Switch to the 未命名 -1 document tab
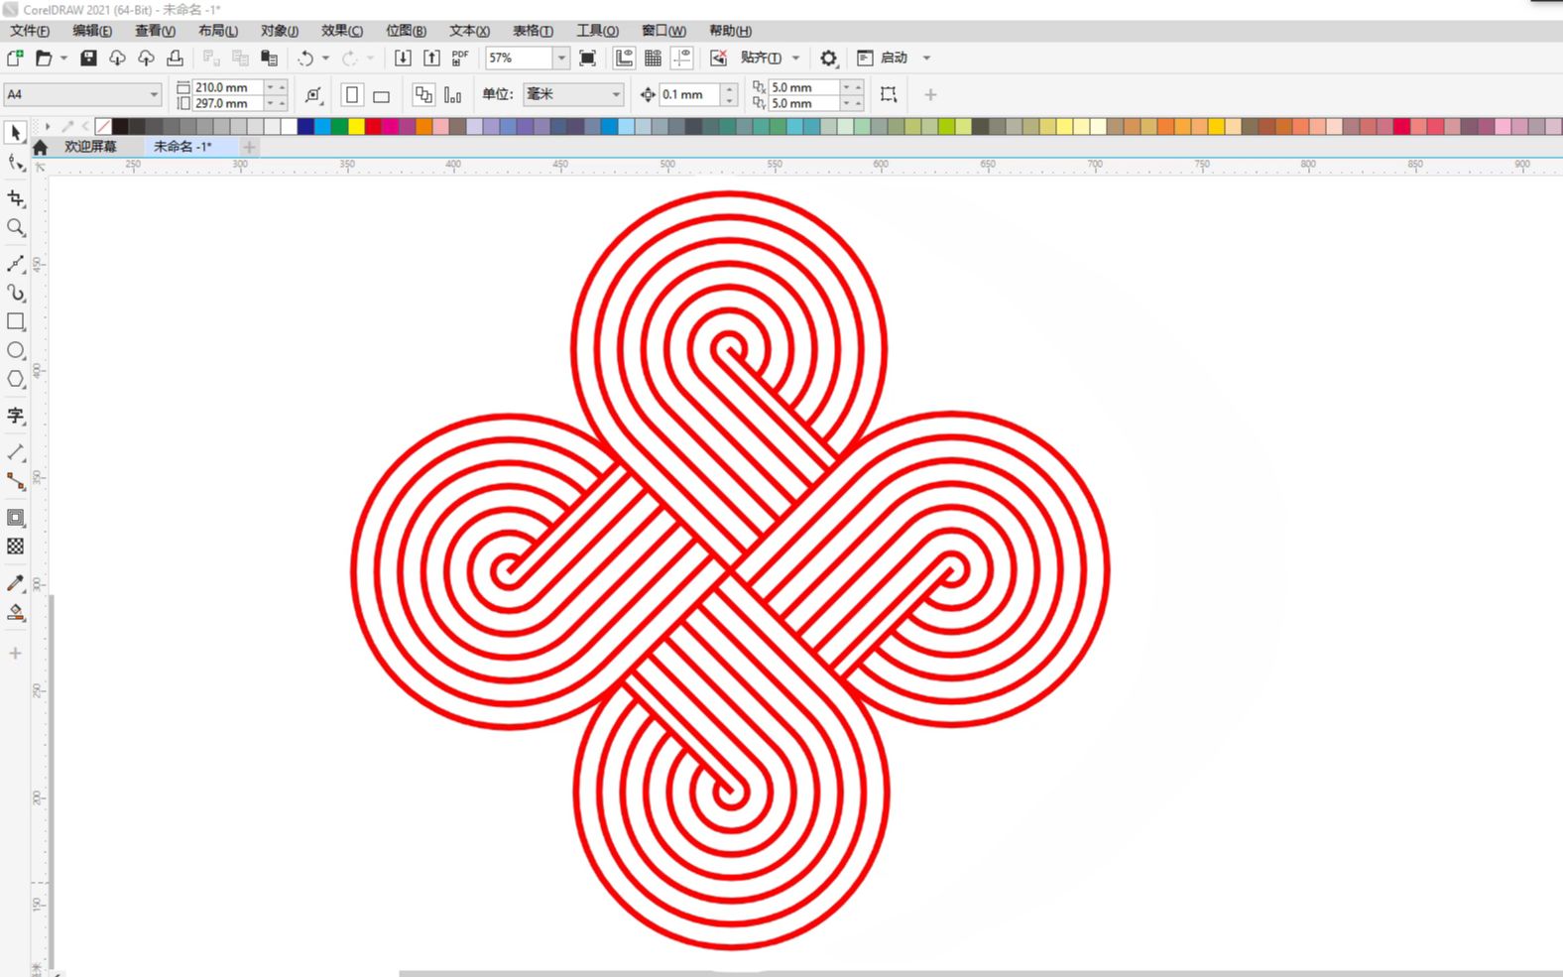 click(182, 147)
